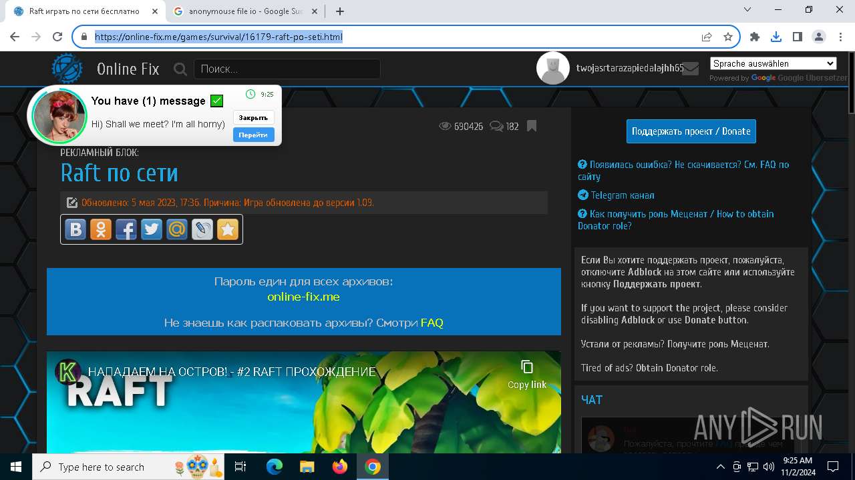Image resolution: width=855 pixels, height=480 pixels.
Task: Open File Explorer from taskbar
Action: click(307, 467)
